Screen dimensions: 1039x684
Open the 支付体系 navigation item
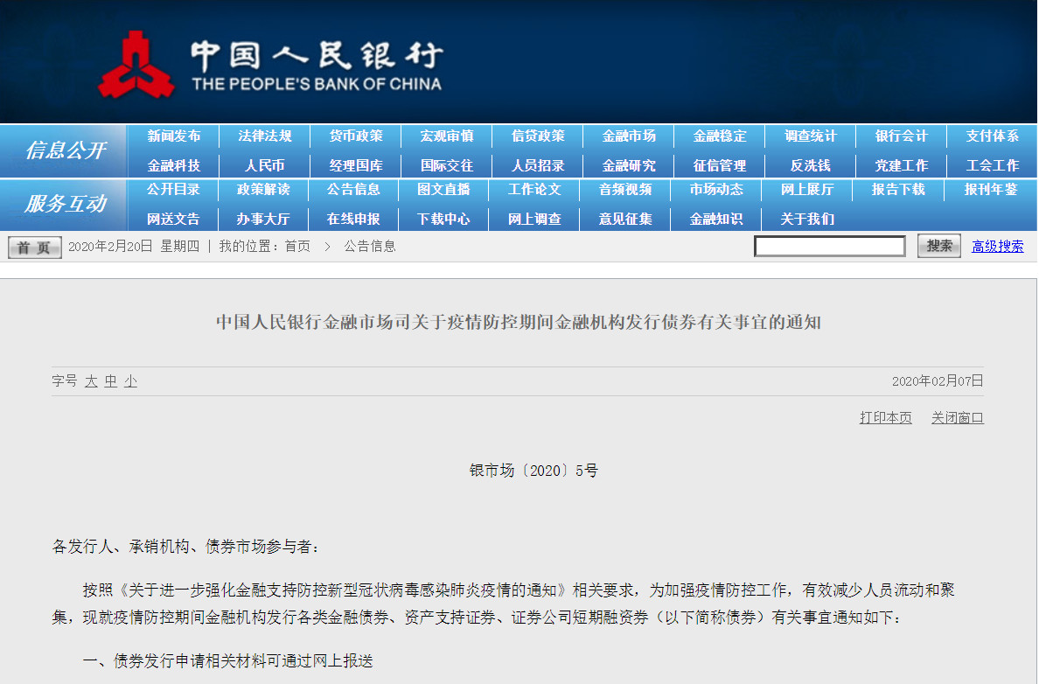click(993, 136)
